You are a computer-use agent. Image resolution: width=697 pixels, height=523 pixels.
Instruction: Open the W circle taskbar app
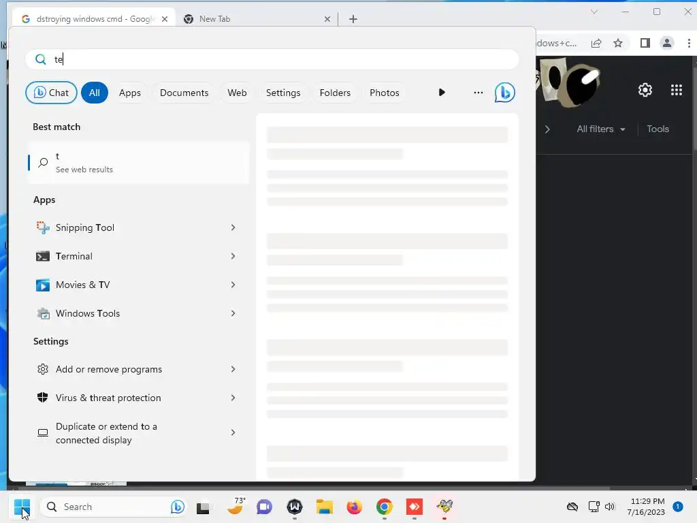tap(294, 507)
